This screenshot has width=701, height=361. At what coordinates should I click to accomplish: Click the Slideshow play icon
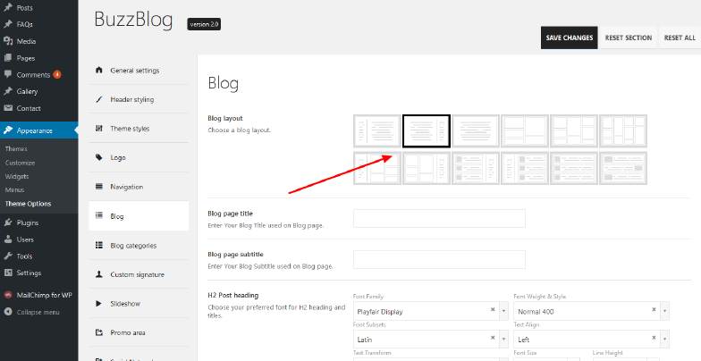(x=99, y=304)
